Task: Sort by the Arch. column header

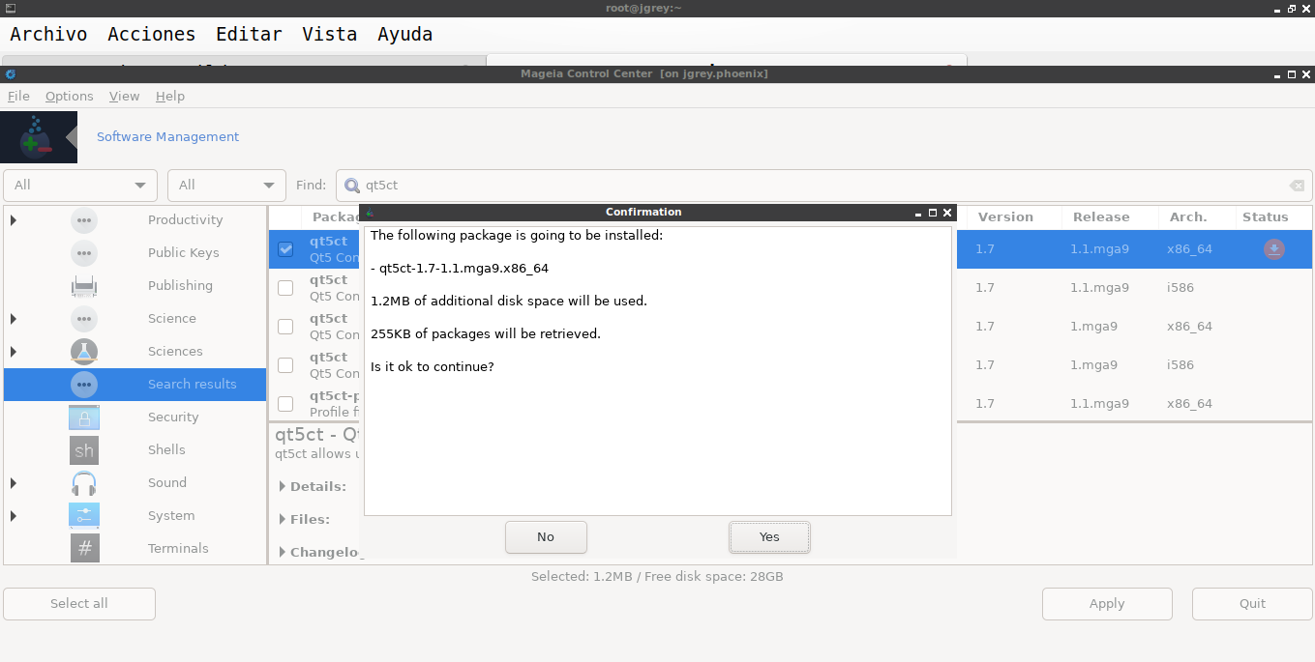Action: coord(1188,217)
